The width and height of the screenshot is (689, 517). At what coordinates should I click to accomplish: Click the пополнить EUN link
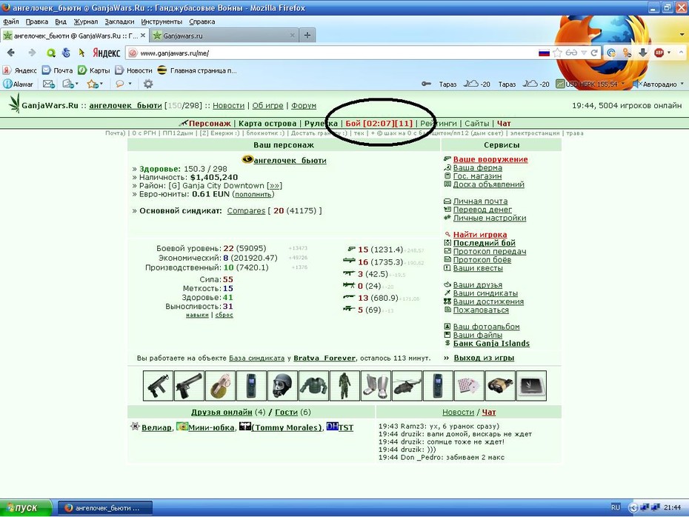pos(253,194)
